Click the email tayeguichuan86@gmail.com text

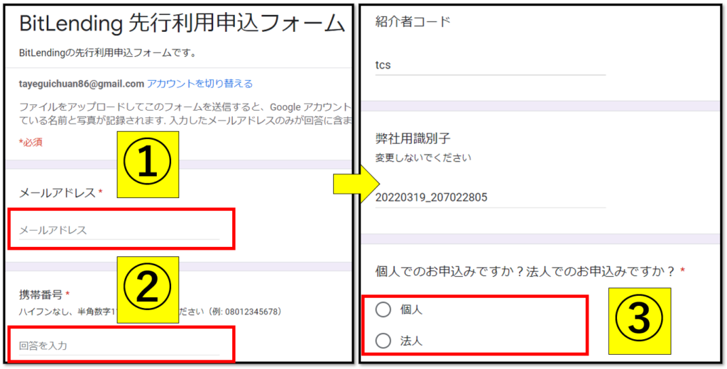(x=81, y=84)
